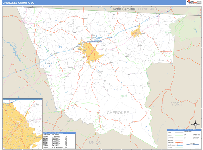Click the 2018 Cherokee County legend header
Screen dimensions: 203x150
tap(184, 130)
